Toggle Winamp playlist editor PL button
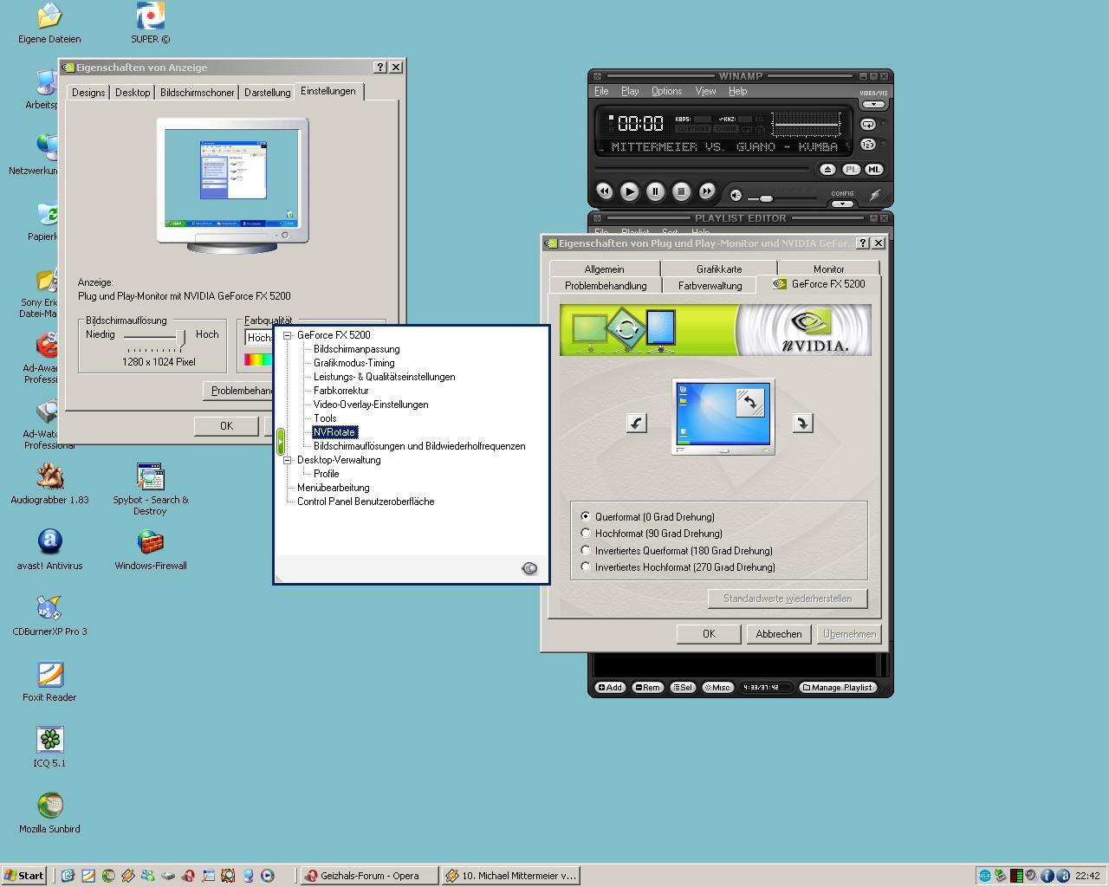Viewport: 1109px width, 887px height. (x=852, y=170)
